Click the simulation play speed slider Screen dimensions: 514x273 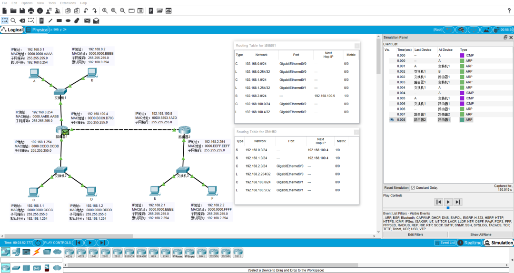tap(448, 208)
